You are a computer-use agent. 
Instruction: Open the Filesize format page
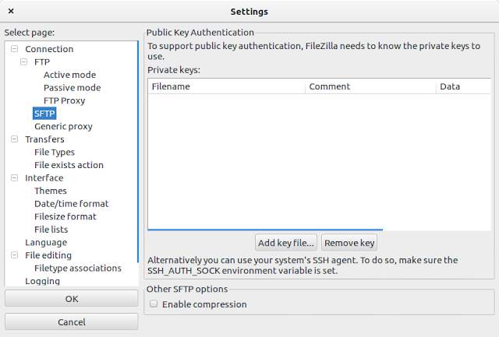click(65, 216)
